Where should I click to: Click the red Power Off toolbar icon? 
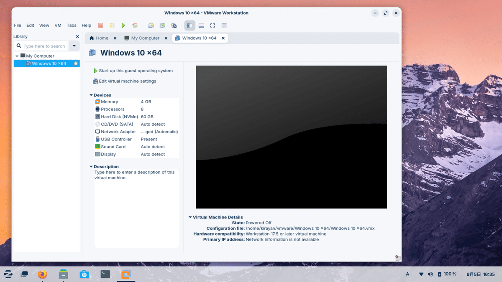(101, 25)
